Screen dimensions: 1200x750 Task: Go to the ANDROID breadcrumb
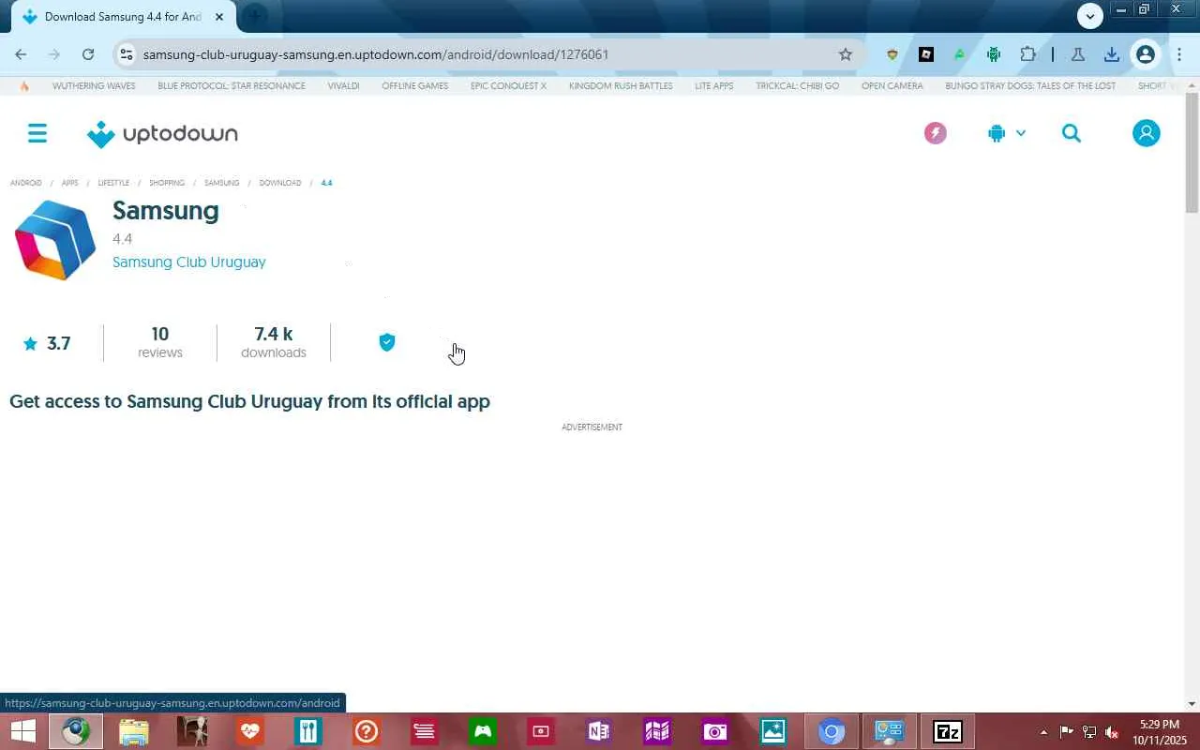[26, 183]
